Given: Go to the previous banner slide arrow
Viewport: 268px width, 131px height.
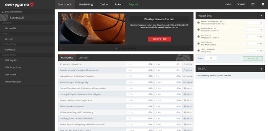Looking at the screenshot, I should pos(61,49).
